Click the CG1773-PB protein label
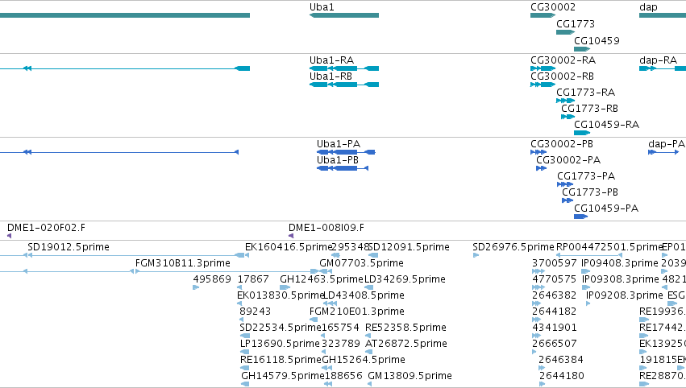 tap(590, 192)
